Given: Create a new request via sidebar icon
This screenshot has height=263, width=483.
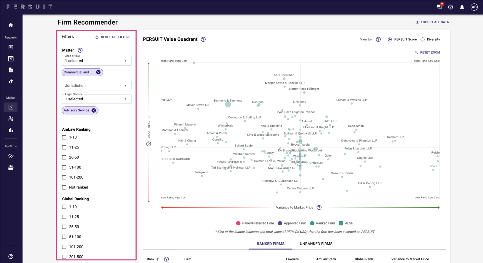Looking at the screenshot, I should click(11, 47).
